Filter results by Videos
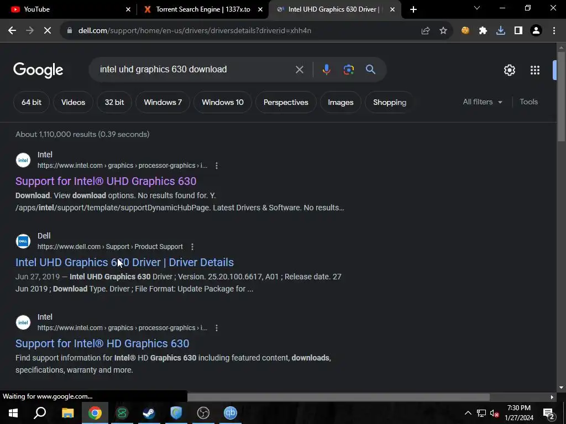 (x=74, y=102)
